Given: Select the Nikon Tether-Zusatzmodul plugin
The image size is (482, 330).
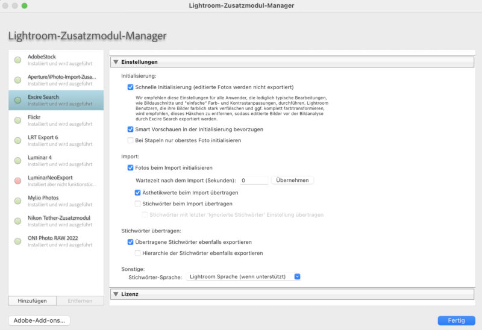Looking at the screenshot, I should (56, 221).
